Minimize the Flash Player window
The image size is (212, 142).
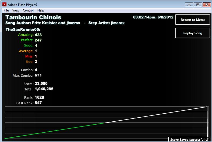(189, 5)
